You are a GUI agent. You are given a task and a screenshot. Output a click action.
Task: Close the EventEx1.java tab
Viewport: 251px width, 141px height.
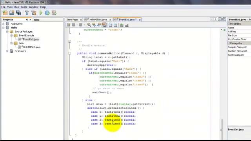[x=140, y=20]
